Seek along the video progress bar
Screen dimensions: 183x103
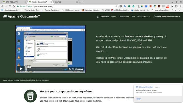(x=45, y=69)
